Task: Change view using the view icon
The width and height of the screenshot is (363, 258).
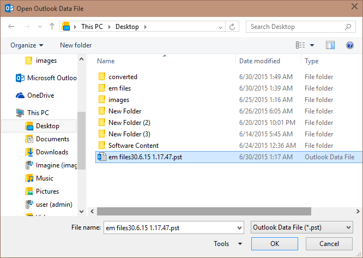Action: (300, 45)
